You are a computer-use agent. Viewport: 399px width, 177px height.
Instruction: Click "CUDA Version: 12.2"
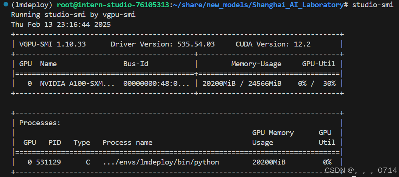(x=273, y=44)
